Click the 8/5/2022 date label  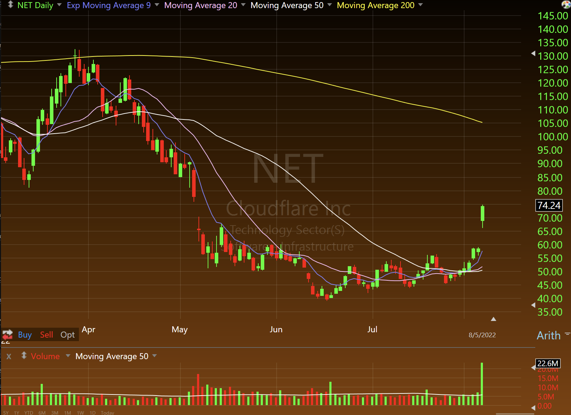(482, 335)
